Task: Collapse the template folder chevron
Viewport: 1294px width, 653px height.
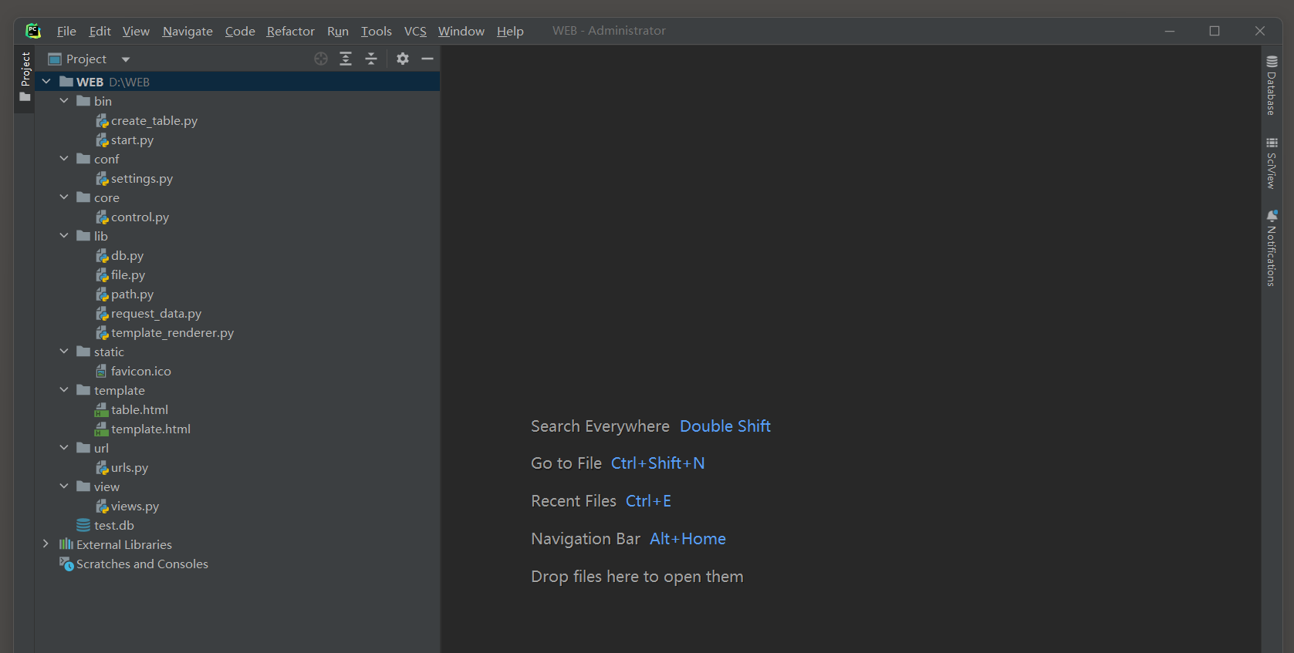Action: [x=64, y=390]
